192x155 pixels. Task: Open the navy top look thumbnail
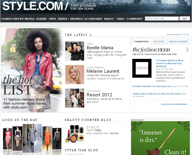[x=17, y=139]
